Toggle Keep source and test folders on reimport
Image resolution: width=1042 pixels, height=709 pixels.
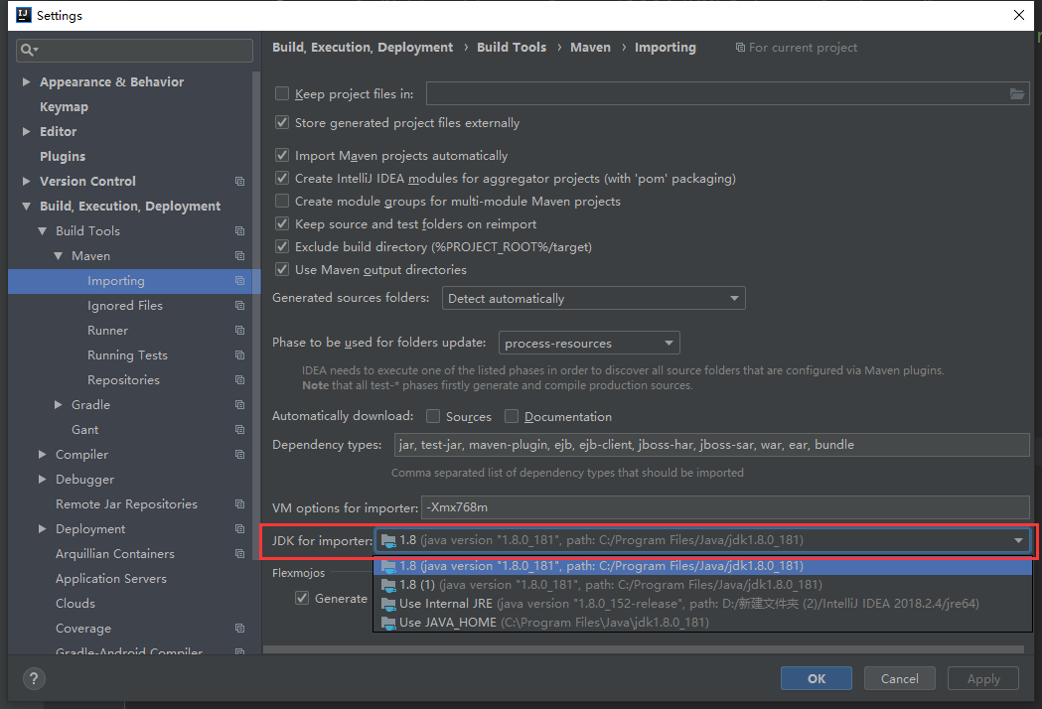(x=282, y=223)
